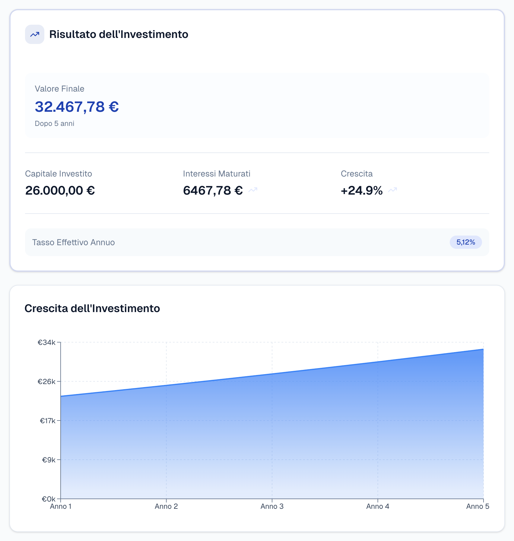Viewport: 514px width, 541px height.
Task: Click the €0k y-axis label
Action: [48, 499]
